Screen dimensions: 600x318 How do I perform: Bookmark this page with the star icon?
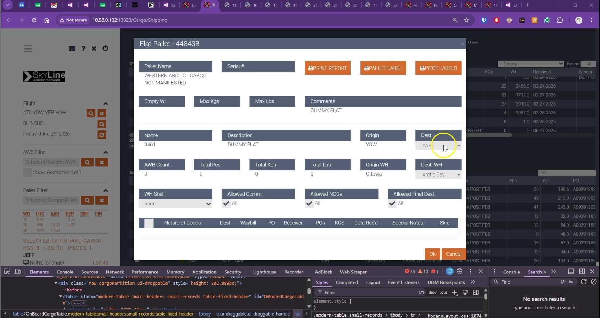tap(467, 20)
